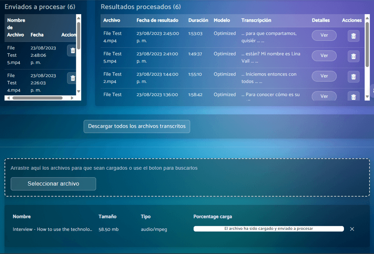Delete processed result File Test 4.mp4
The height and width of the screenshot is (254, 374).
(x=353, y=36)
